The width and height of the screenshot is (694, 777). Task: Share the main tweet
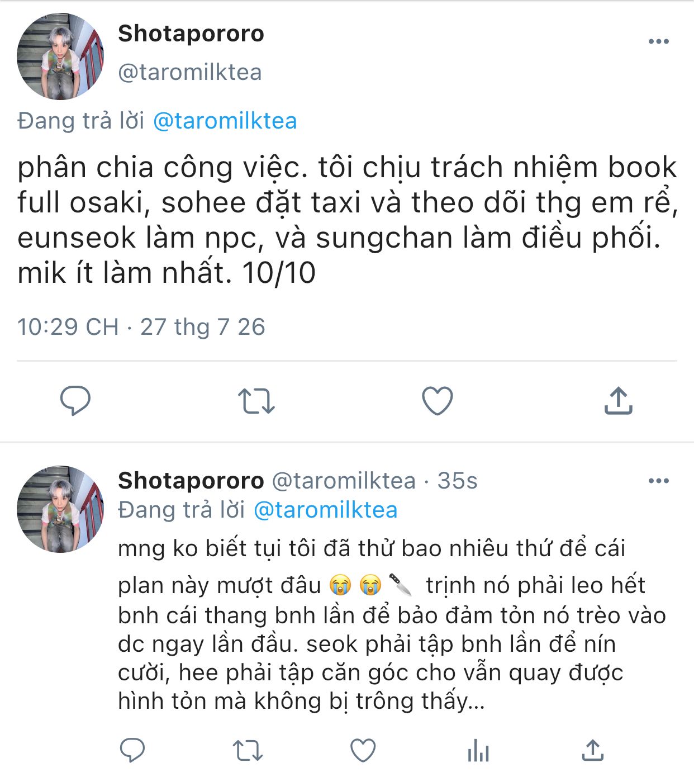point(618,400)
